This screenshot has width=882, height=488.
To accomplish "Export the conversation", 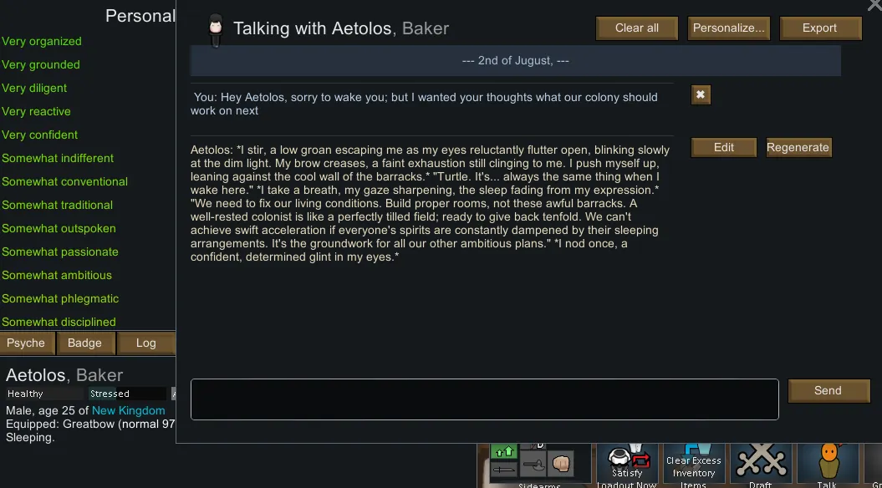I will pyautogui.click(x=819, y=28).
